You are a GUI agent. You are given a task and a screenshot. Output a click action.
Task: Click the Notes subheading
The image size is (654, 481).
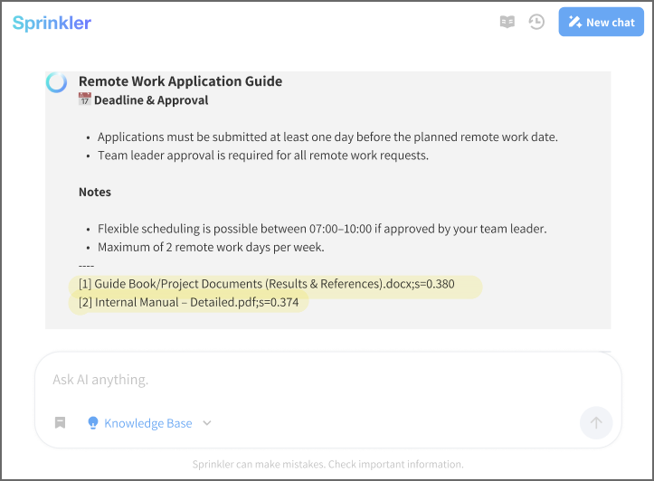pyautogui.click(x=95, y=192)
